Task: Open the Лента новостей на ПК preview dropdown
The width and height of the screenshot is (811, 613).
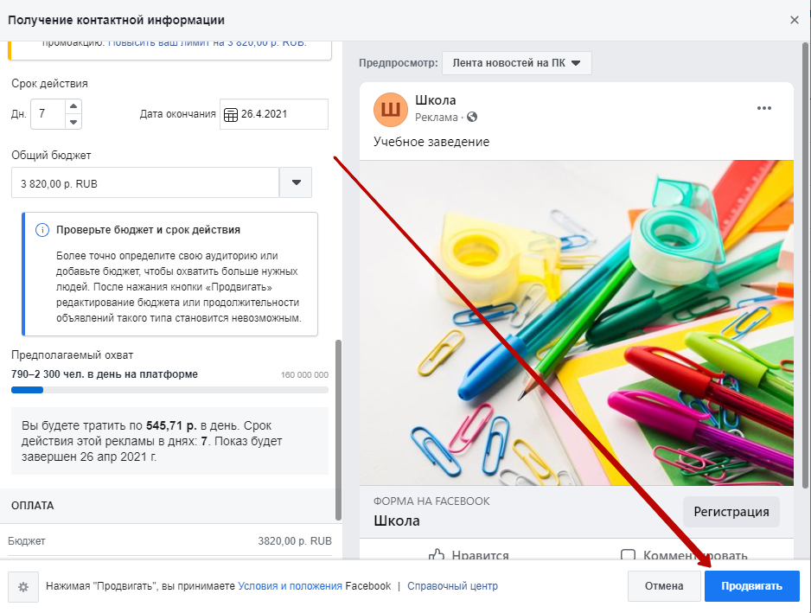Action: click(x=517, y=63)
